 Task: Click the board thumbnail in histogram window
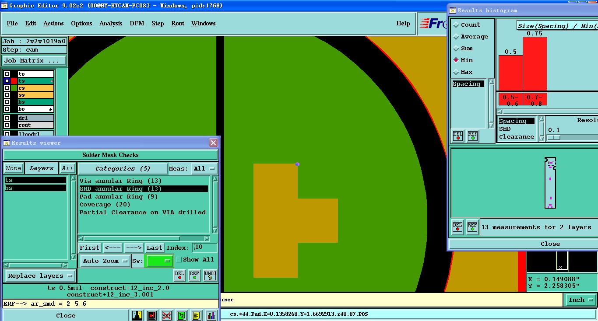pyautogui.click(x=550, y=183)
